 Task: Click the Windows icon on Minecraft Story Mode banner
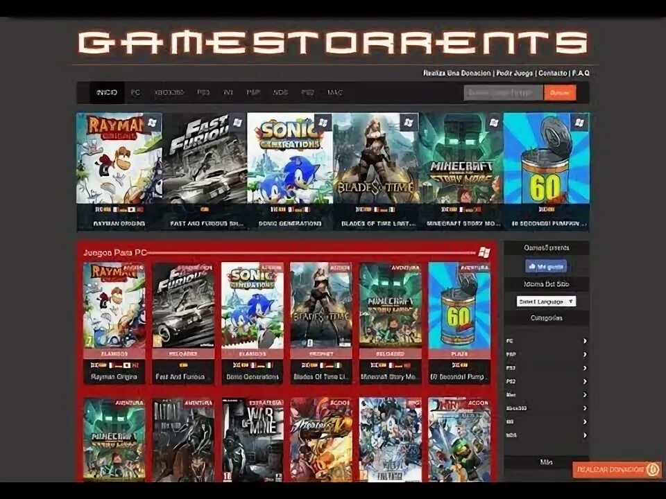pos(494,123)
